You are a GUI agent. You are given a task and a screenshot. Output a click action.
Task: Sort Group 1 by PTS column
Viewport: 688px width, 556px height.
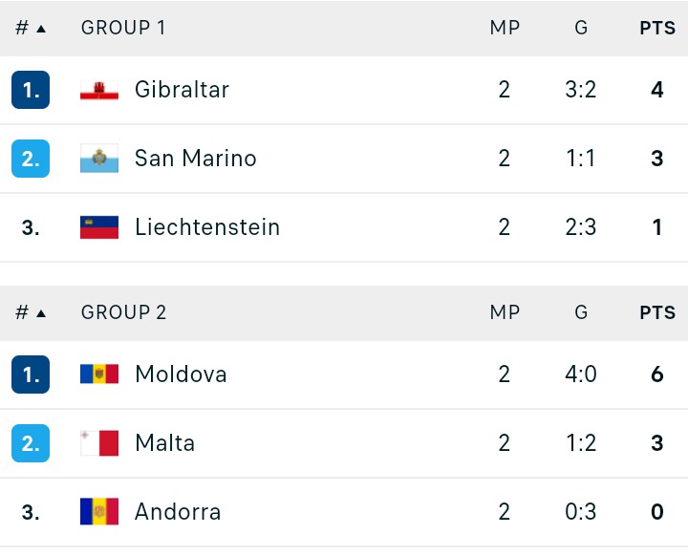pos(657,28)
